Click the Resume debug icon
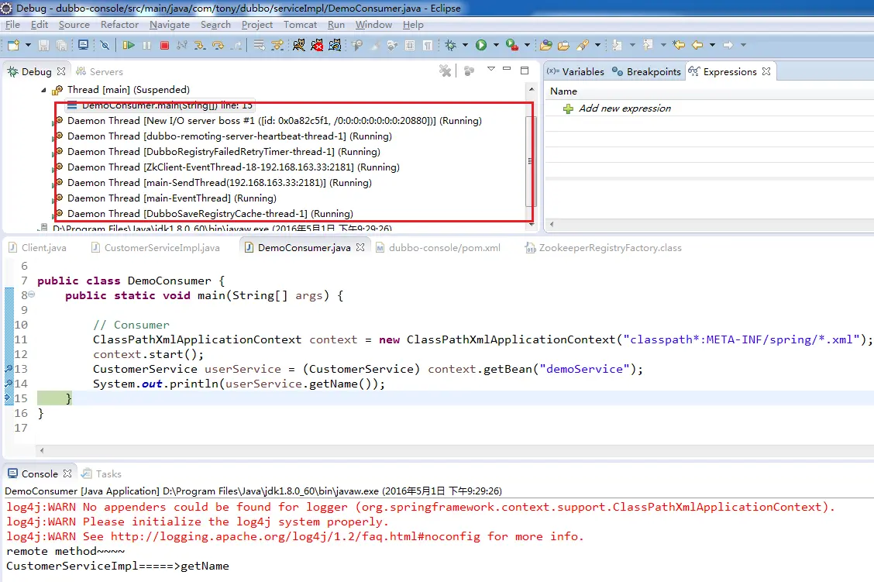 pos(129,45)
